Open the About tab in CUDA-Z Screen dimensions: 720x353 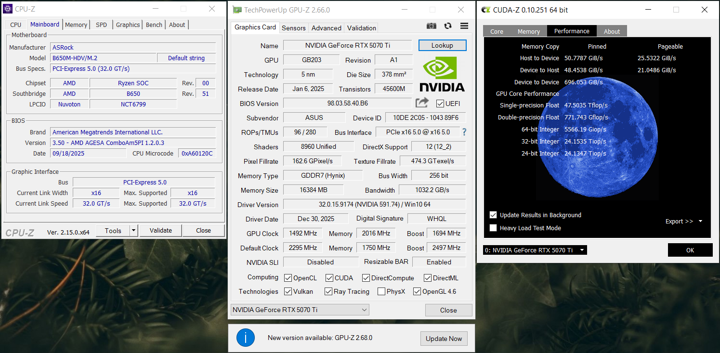coord(612,31)
